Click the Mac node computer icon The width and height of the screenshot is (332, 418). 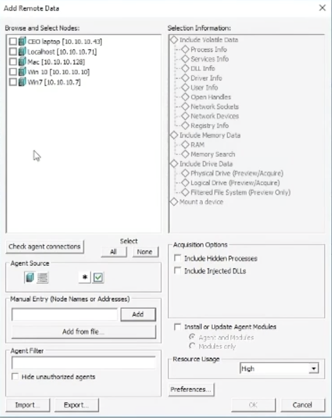click(22, 62)
